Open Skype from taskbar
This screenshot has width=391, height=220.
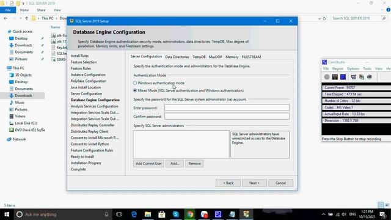(x=176, y=215)
